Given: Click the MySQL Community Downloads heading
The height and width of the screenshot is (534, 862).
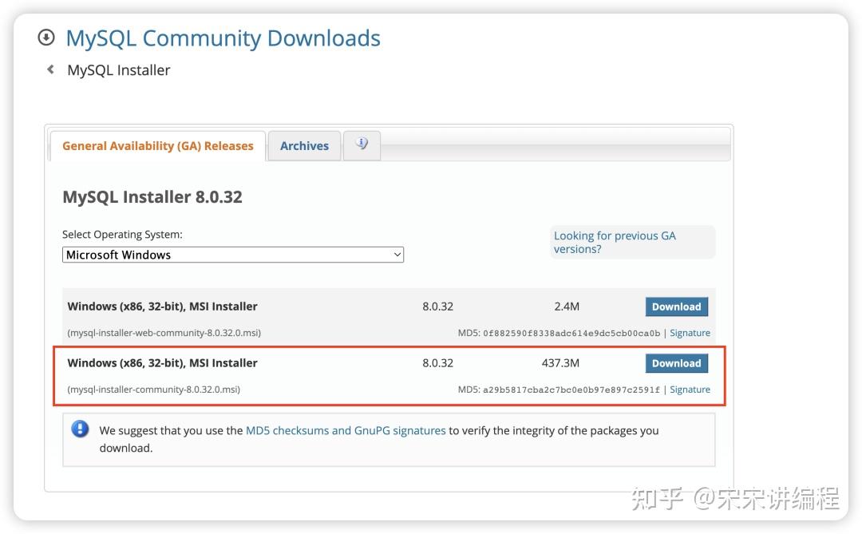Looking at the screenshot, I should [224, 37].
